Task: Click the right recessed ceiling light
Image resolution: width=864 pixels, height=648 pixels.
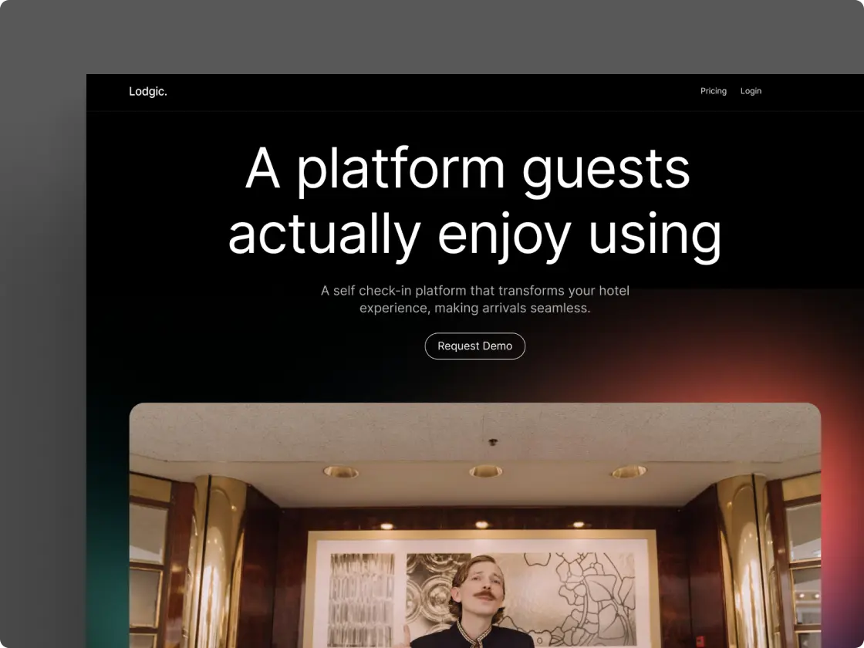Action: tap(629, 471)
